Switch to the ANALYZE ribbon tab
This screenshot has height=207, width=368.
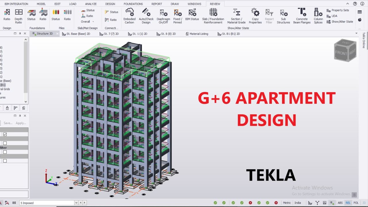coord(91,4)
